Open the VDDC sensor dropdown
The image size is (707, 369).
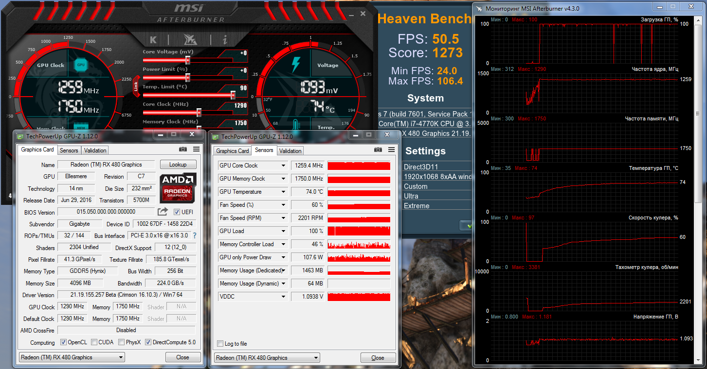(283, 297)
